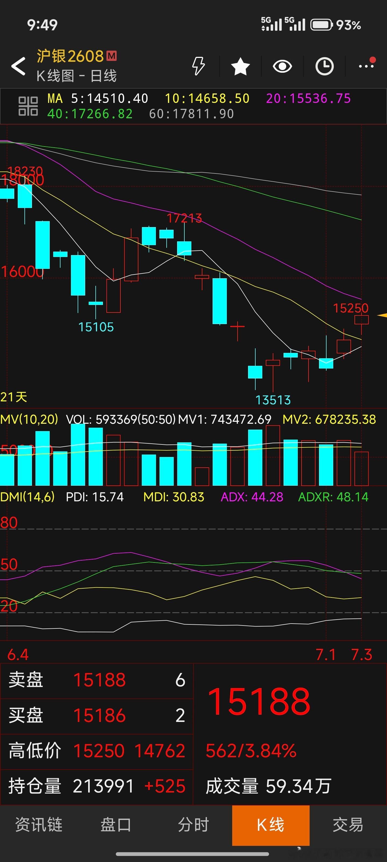Tap the 7.3 date label
The image size is (387, 862).
(x=362, y=655)
